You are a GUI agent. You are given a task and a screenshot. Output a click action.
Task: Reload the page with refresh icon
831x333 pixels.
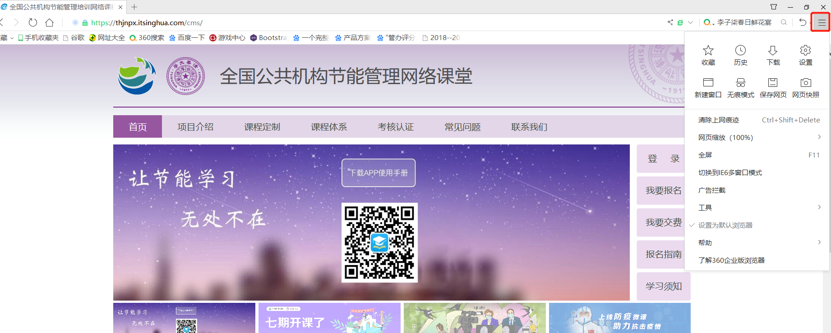click(x=33, y=22)
